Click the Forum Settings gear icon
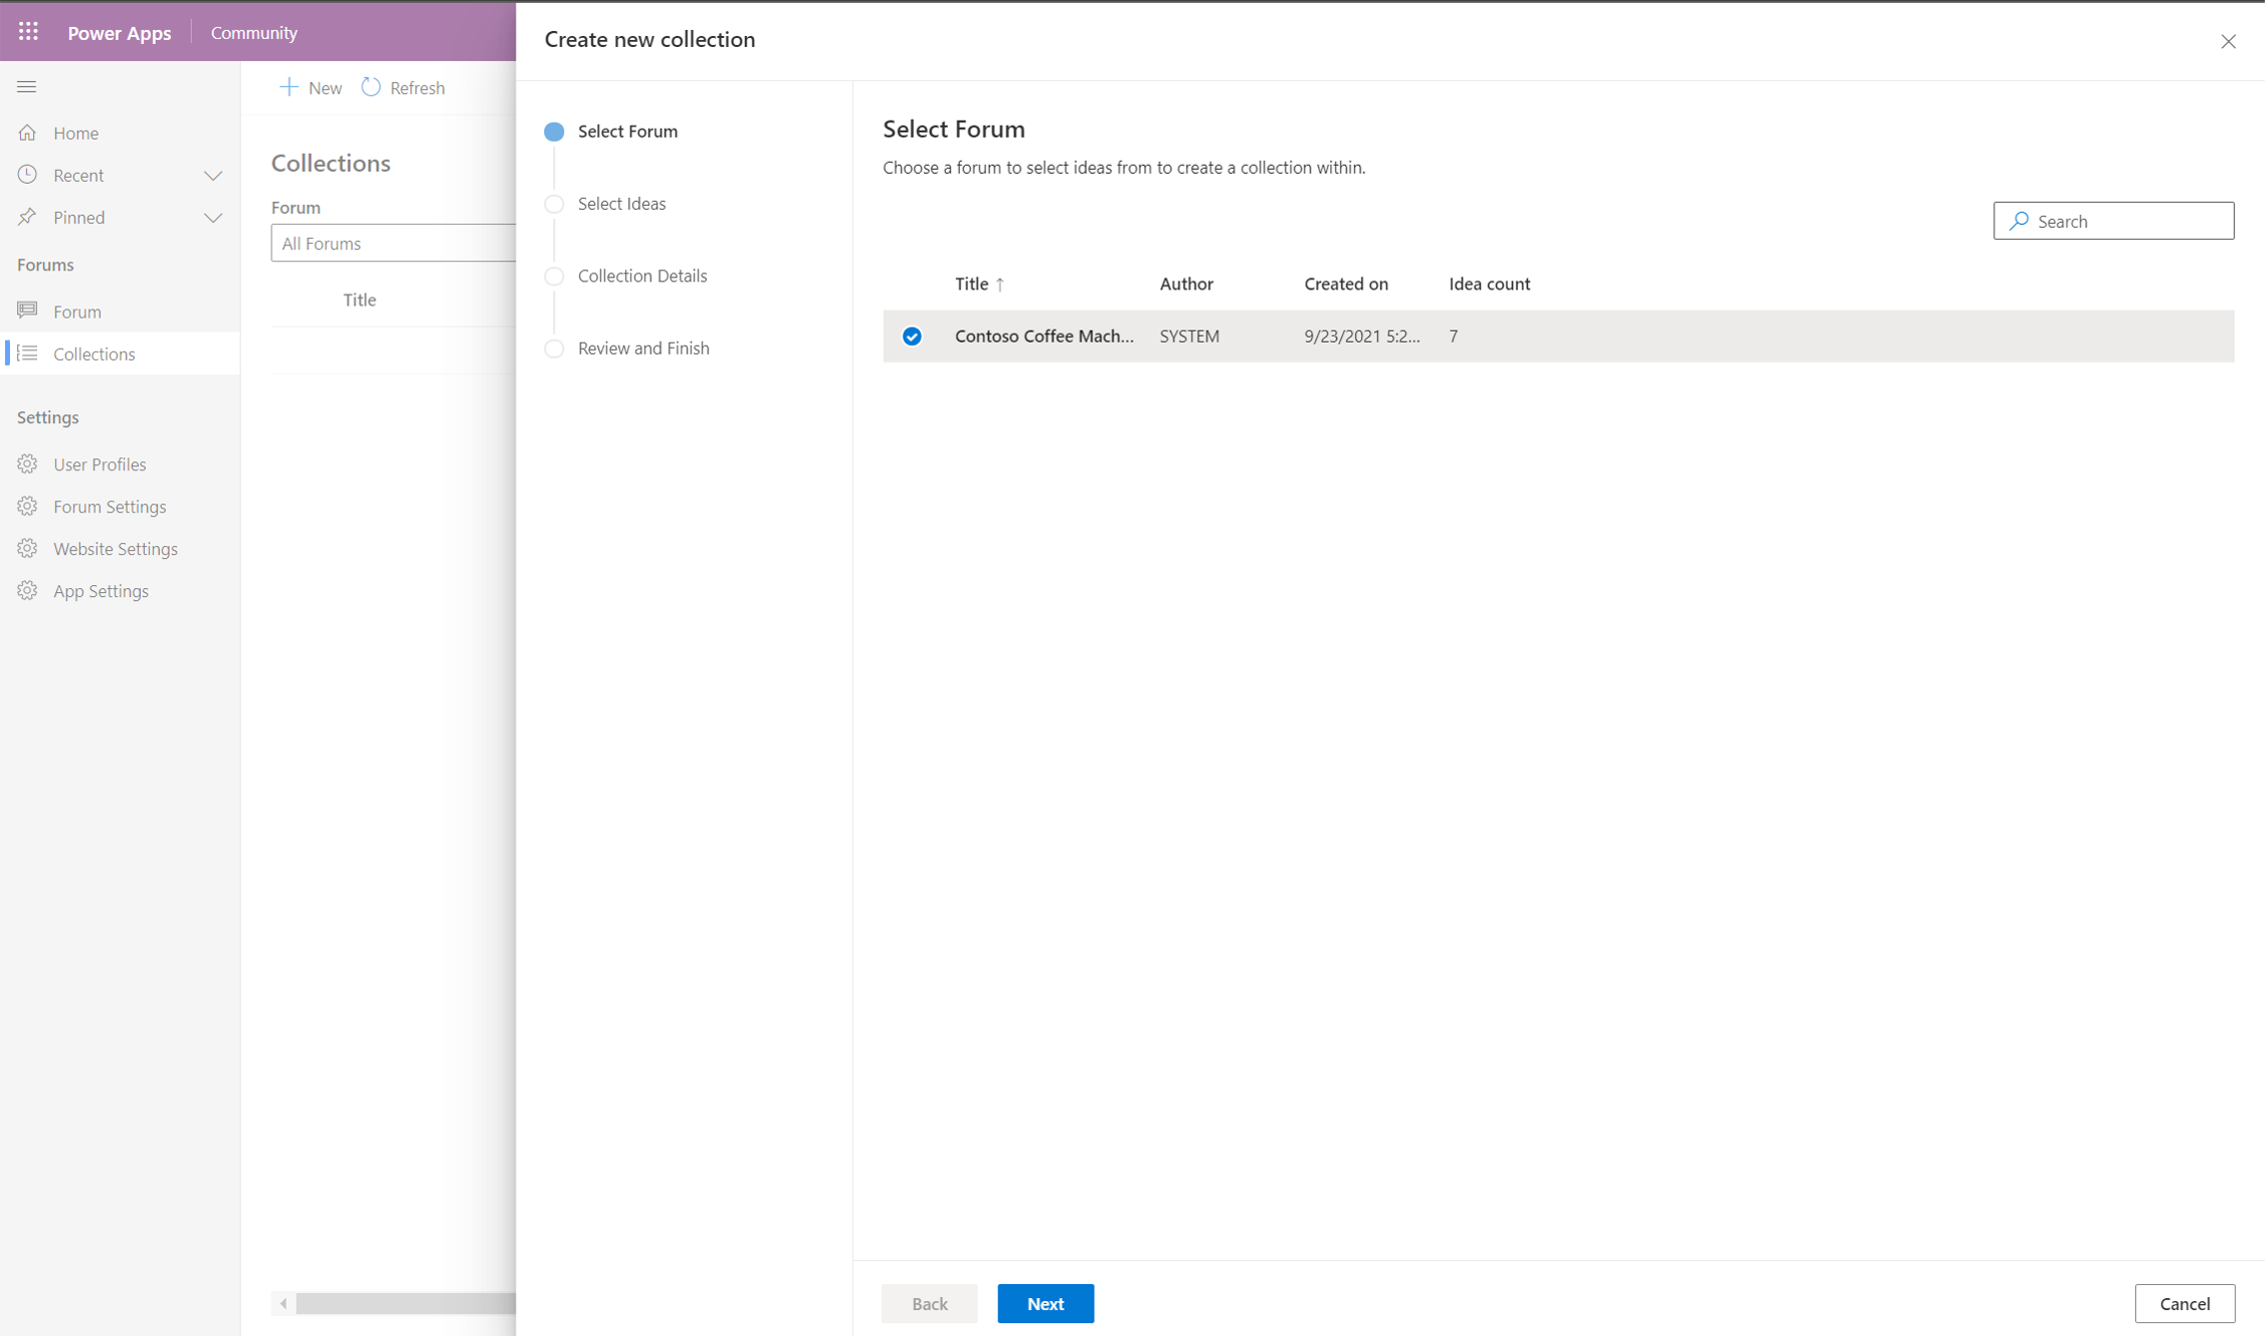Viewport: 2265px width, 1341px height. pos(27,506)
